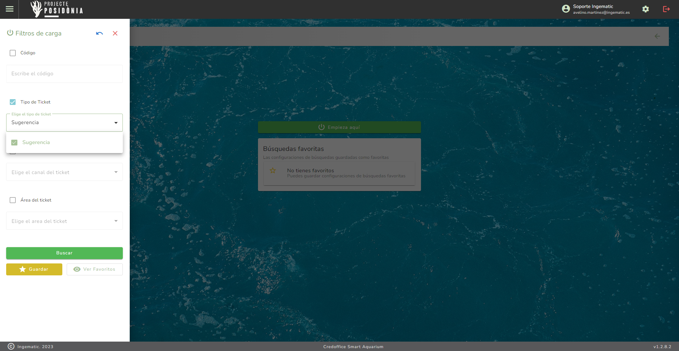Click the Projecte Posidonia logo

57,9
